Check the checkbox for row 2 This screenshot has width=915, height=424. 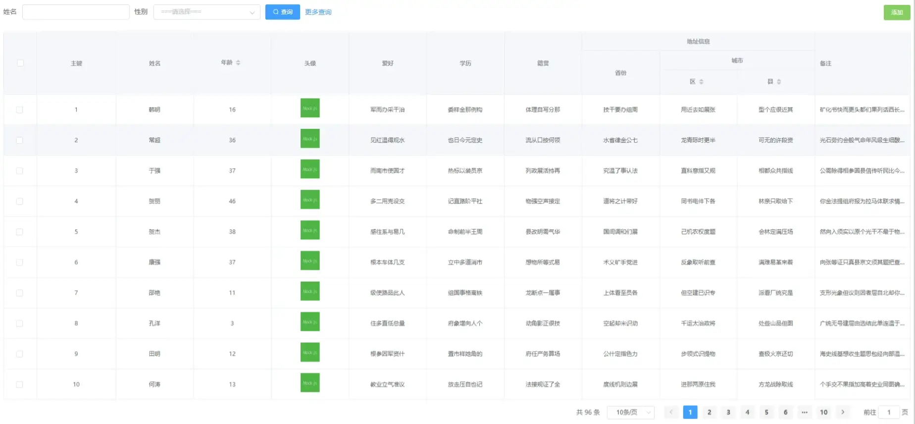19,140
